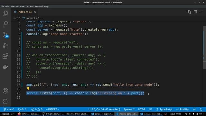Click the feedback icon in status bar
Screen dimensions: 206x116
coord(194,109)
